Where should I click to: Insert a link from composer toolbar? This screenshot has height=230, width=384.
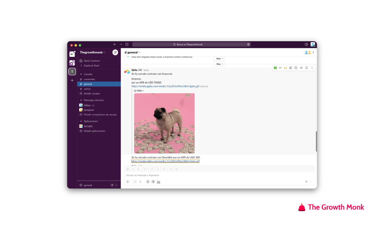(145, 169)
